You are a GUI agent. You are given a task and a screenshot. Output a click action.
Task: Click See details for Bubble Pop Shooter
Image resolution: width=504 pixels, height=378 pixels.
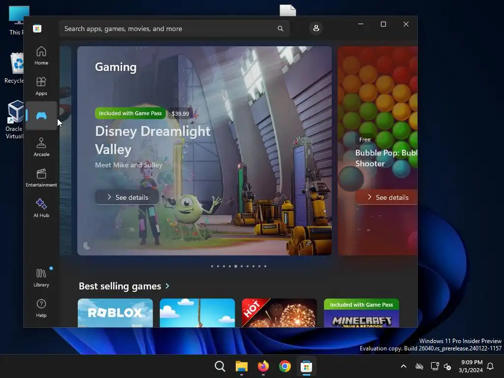[387, 197]
